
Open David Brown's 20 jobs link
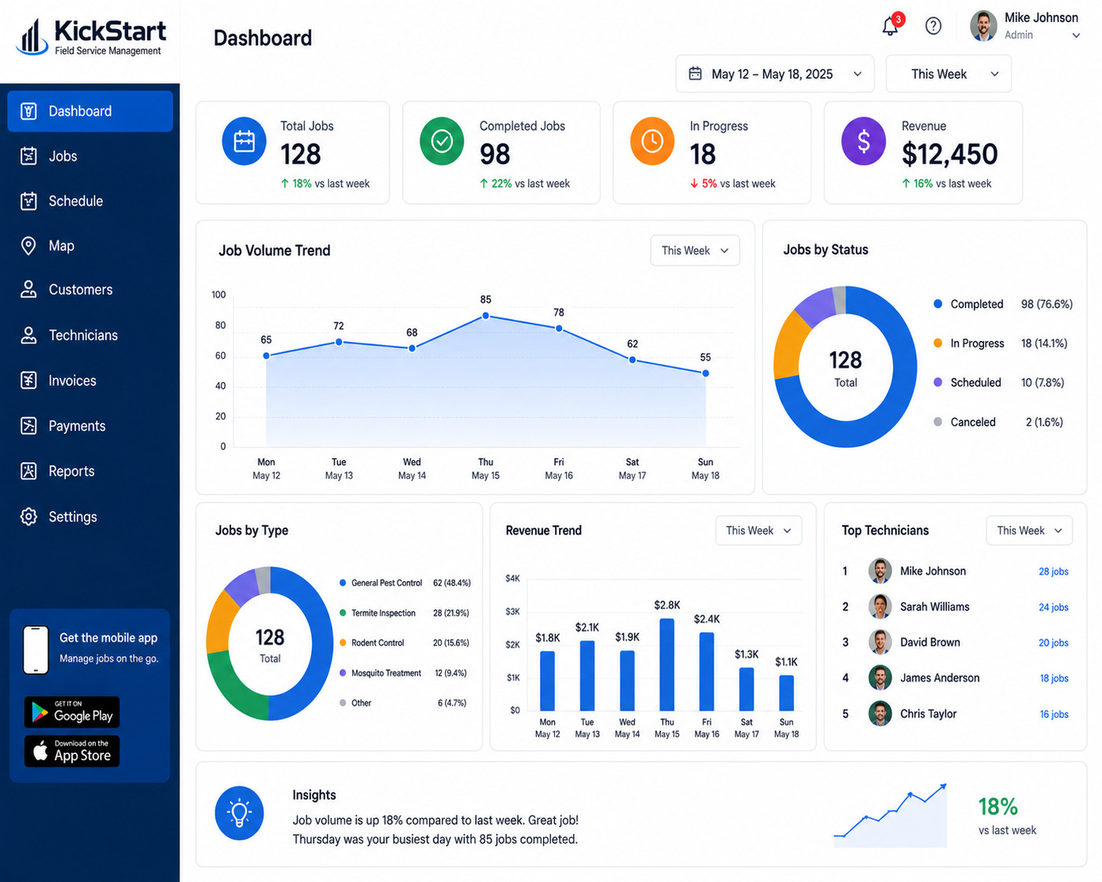click(1053, 643)
